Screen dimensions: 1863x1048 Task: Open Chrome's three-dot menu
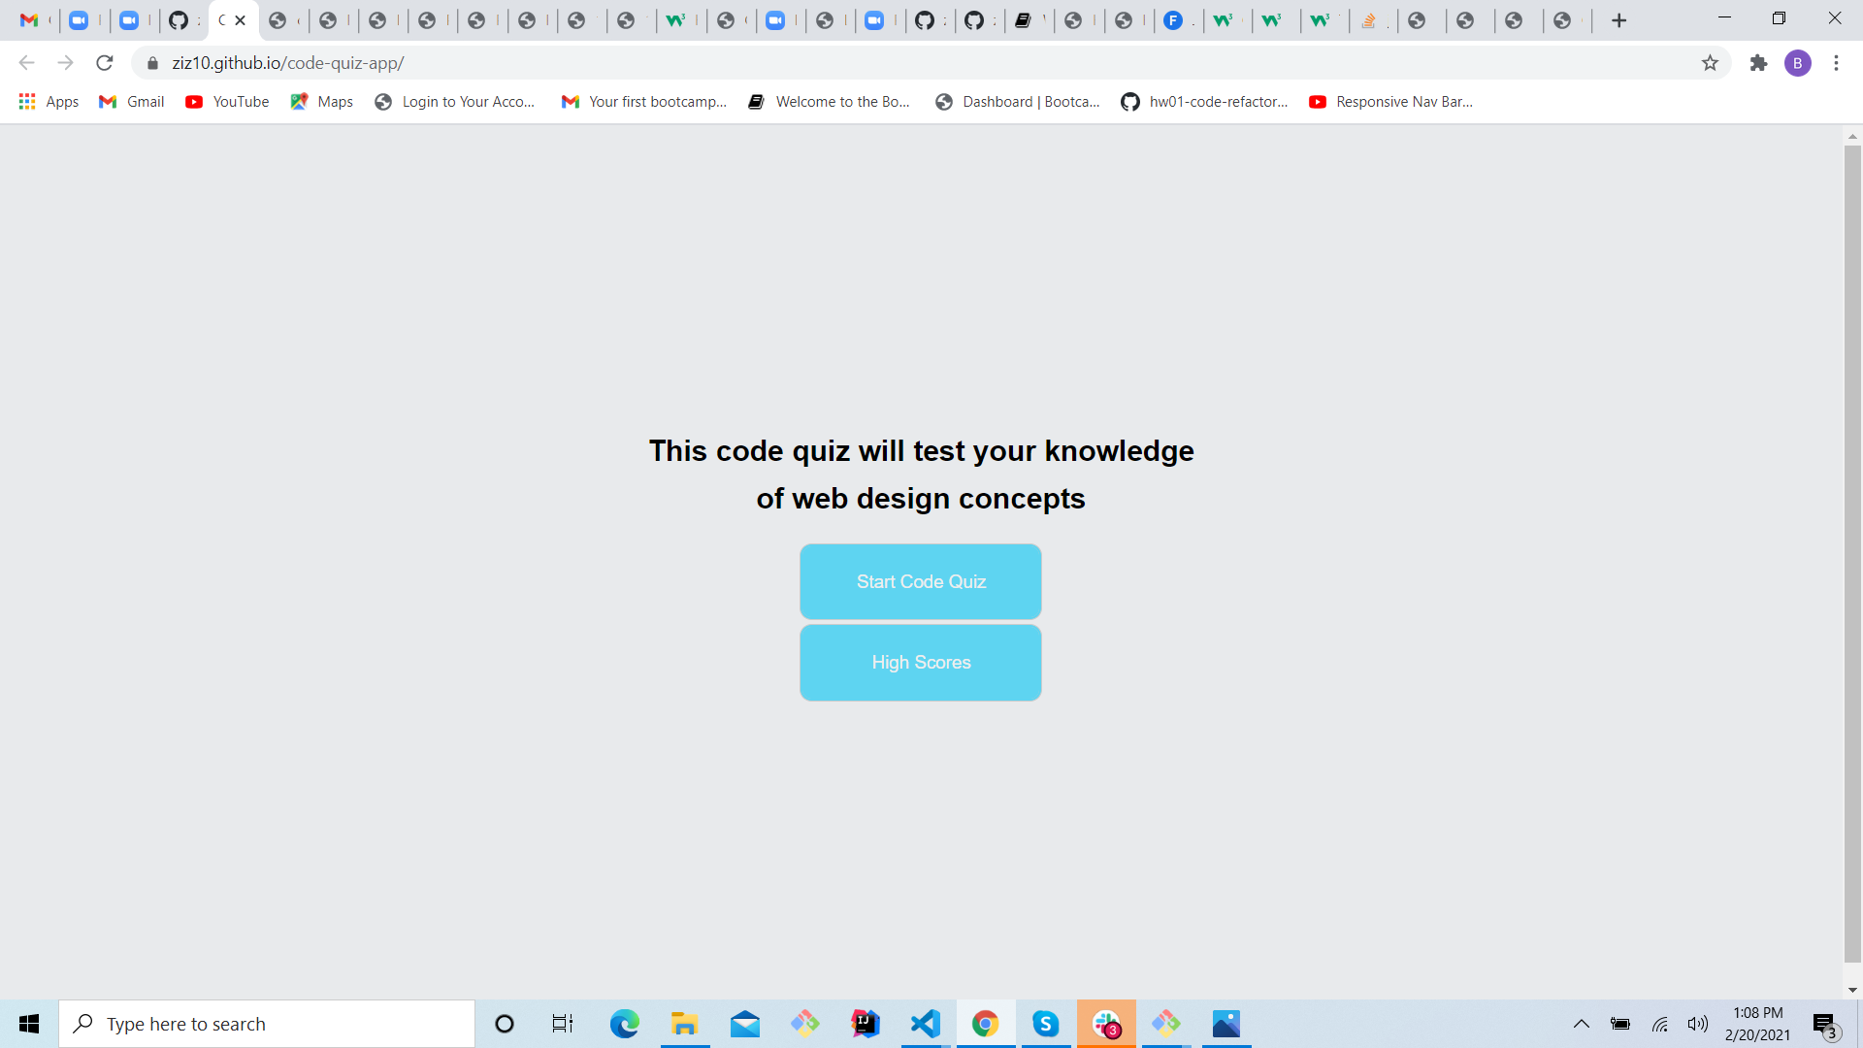click(x=1836, y=63)
